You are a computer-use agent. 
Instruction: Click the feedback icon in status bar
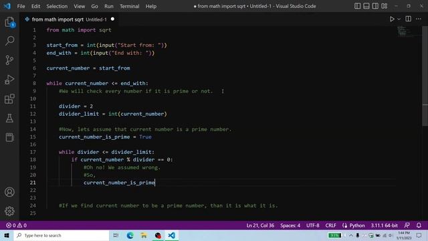407,226
